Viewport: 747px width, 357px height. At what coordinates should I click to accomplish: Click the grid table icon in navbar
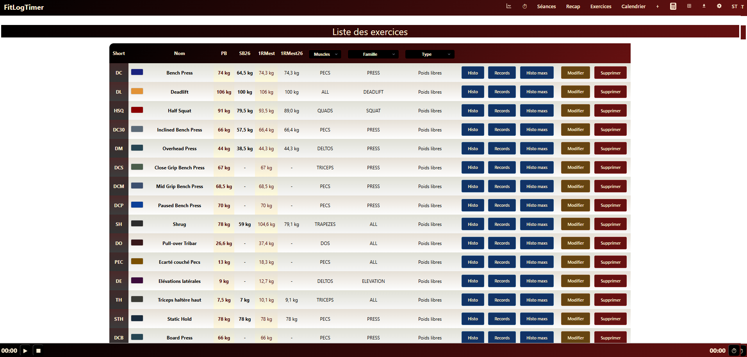(689, 6)
